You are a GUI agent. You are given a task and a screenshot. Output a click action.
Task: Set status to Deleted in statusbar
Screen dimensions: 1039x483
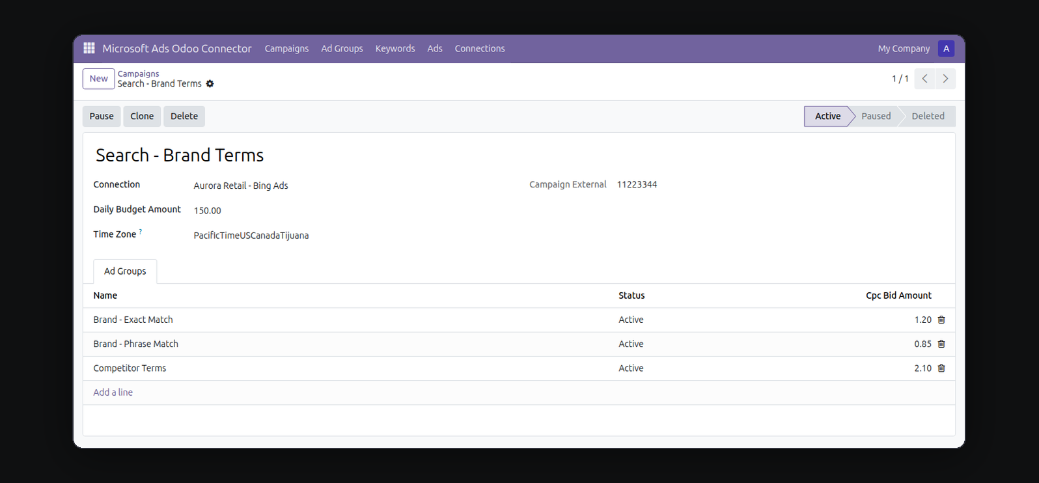point(928,117)
